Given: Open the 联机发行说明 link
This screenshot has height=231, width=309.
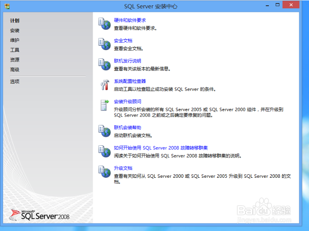Looking at the screenshot, I should click(128, 61).
